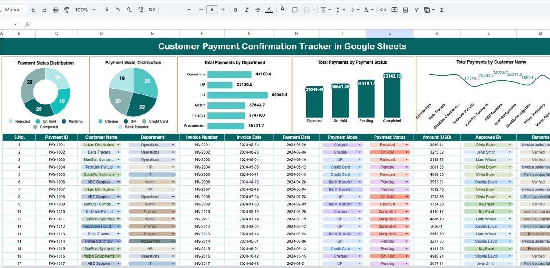Click the undo arrow in toolbar
This screenshot has width=550, height=268.
tap(33, 10)
